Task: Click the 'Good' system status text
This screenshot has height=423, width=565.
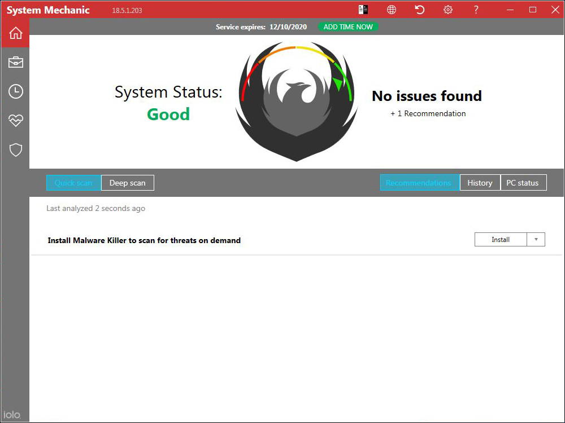Action: 168,114
